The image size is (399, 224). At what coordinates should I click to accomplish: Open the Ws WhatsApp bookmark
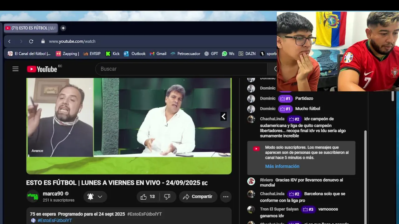click(x=228, y=54)
